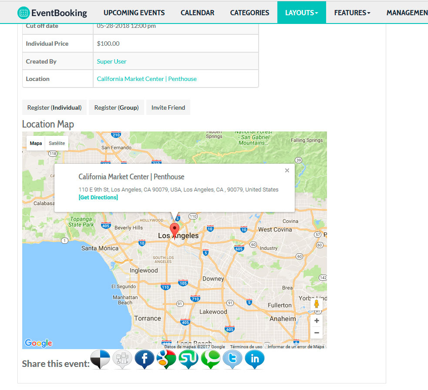
Task: Share event on Twitter
Action: (233, 359)
